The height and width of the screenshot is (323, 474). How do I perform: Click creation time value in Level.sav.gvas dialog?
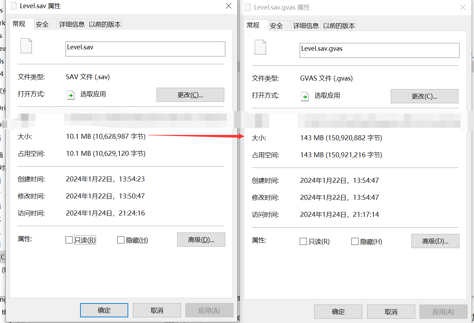point(339,180)
